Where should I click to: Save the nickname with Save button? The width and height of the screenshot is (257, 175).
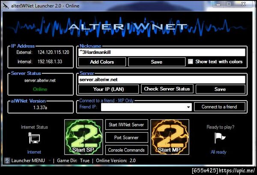point(157,62)
